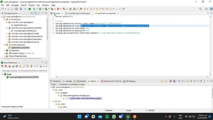The image size is (213, 120).
Task: Click Collapse All icon in Package Explorer
Action: point(32,13)
